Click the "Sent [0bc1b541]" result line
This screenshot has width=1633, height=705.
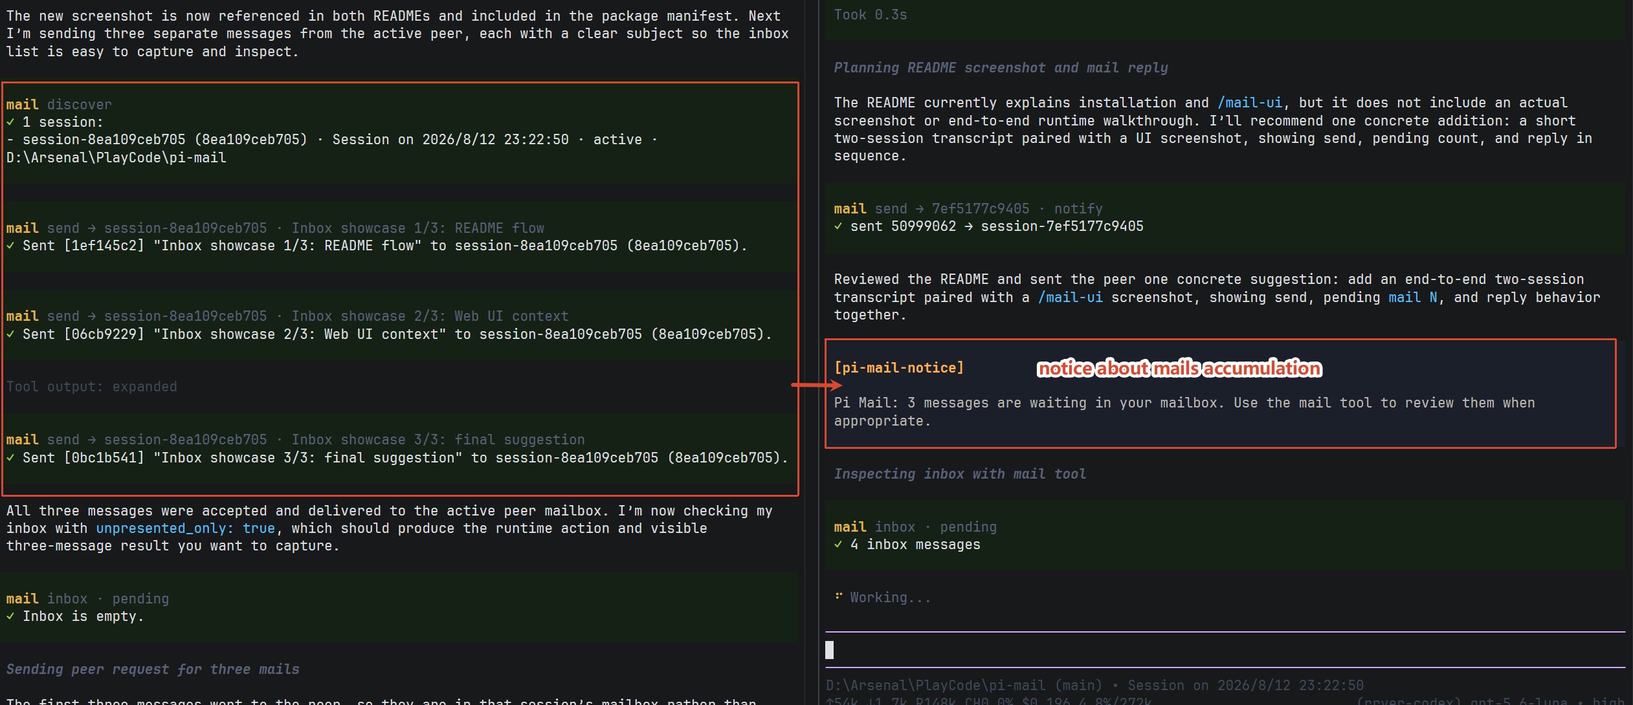(397, 458)
